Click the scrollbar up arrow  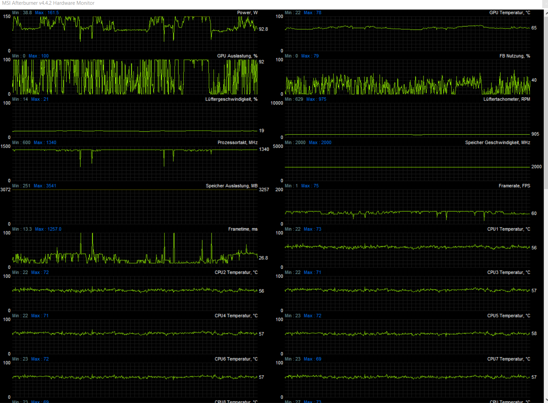[x=546, y=14]
